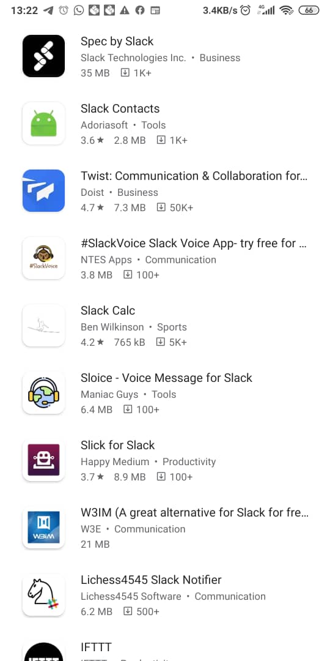
Task: Tap the #SlackVoice Slack Voice App title
Action: [194, 243]
